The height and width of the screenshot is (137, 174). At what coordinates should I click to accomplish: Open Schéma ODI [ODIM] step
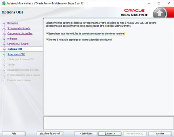point(18,44)
